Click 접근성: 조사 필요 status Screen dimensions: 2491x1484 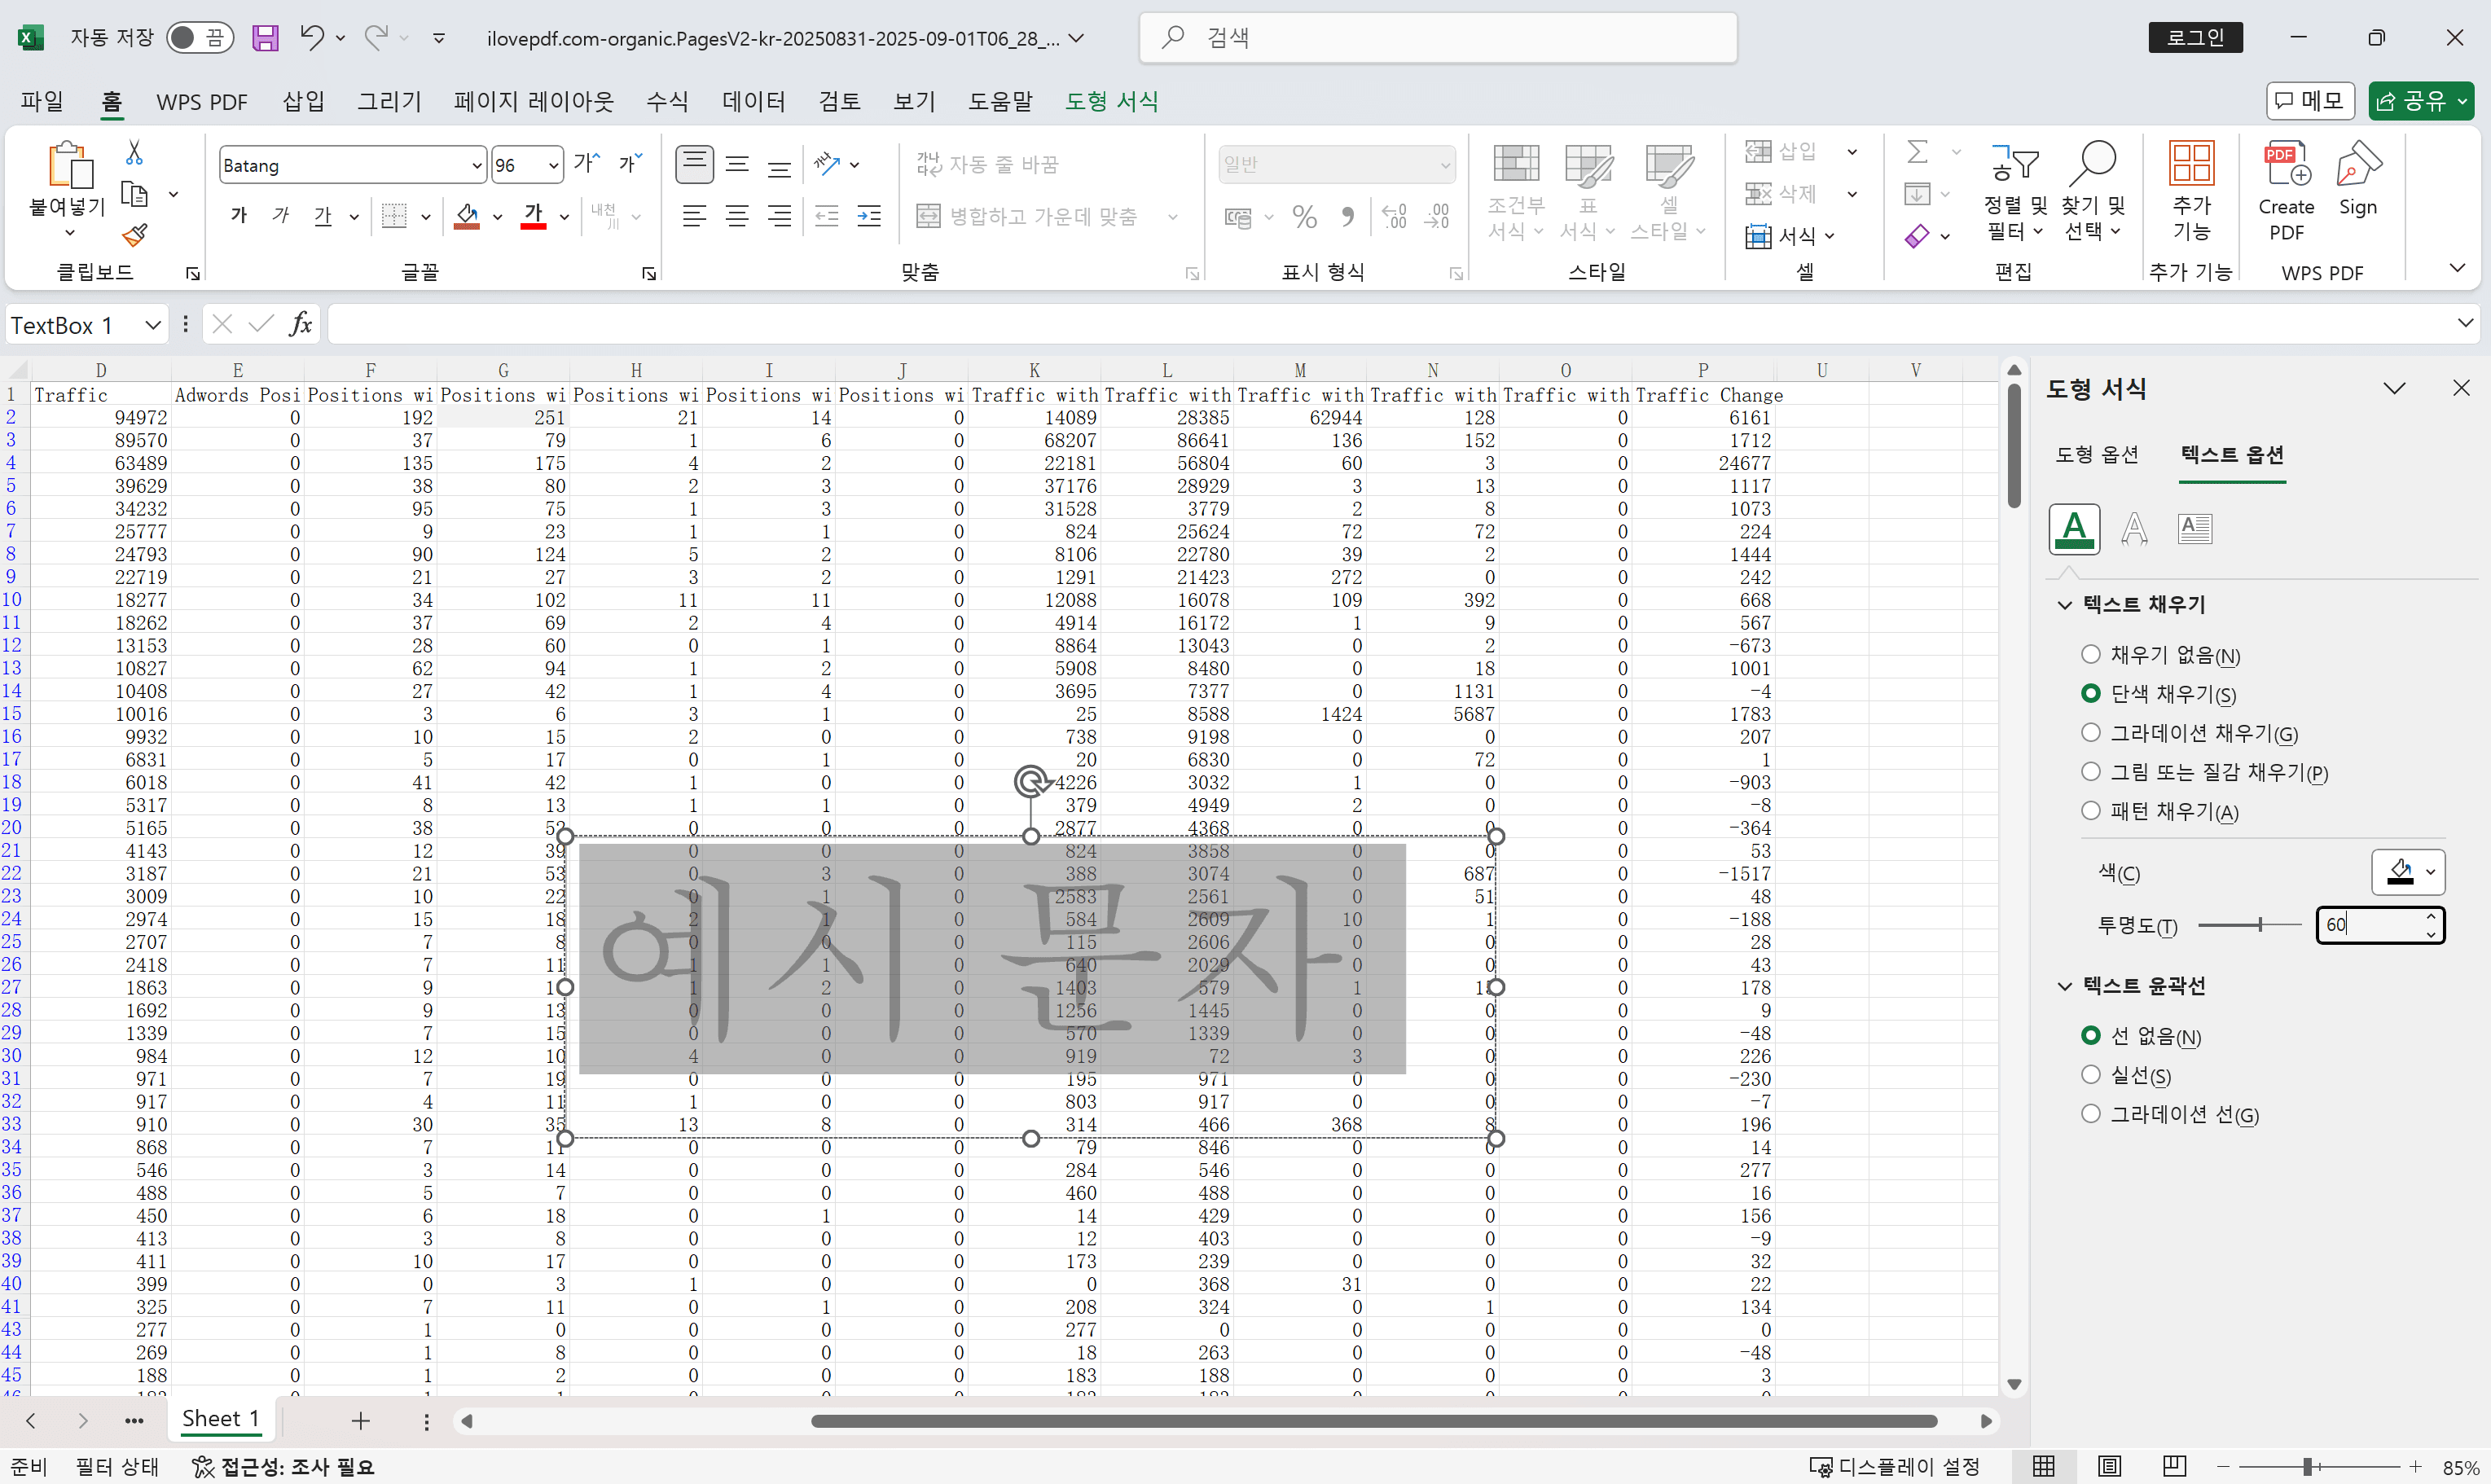click(x=283, y=1466)
